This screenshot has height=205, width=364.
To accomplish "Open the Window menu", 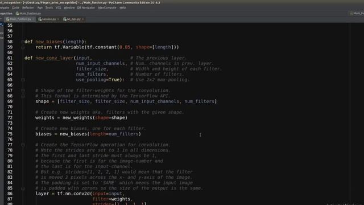I will click(x=69, y=7).
